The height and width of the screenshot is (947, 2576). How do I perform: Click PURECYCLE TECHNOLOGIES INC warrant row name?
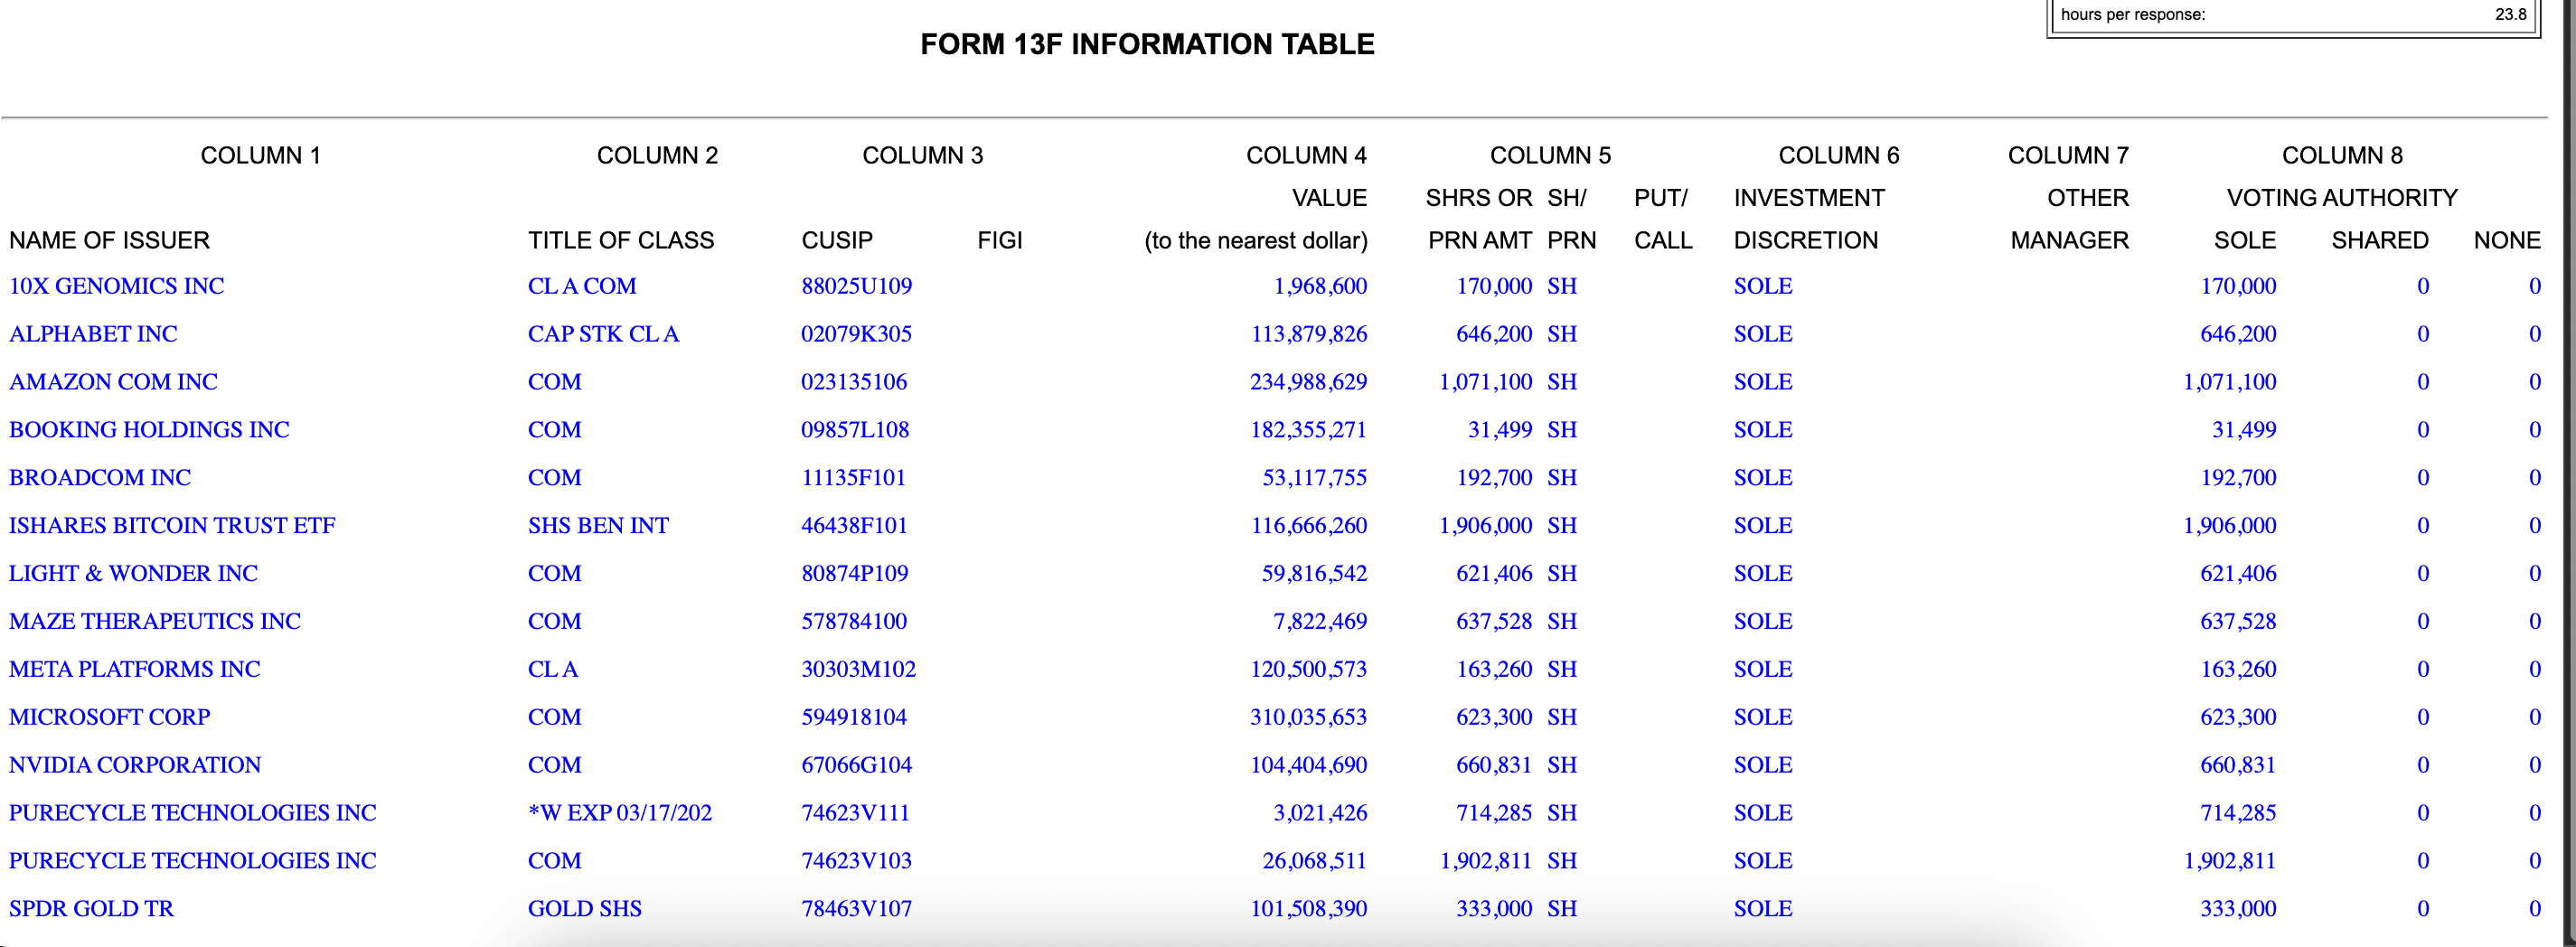193,813
